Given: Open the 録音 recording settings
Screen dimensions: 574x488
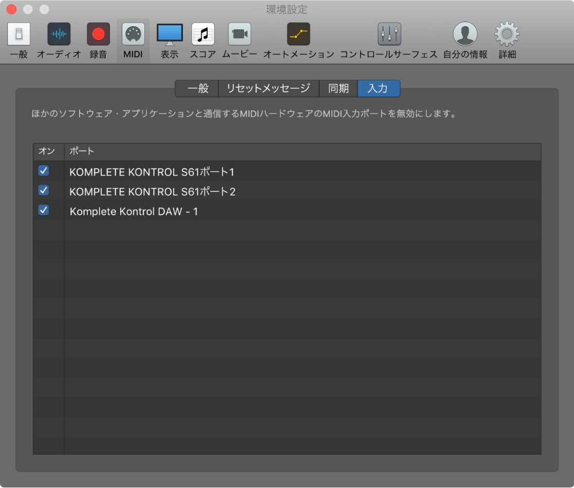Looking at the screenshot, I should tap(98, 40).
